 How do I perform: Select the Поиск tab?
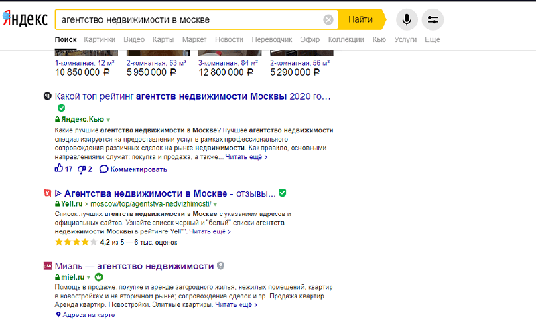[x=66, y=39]
